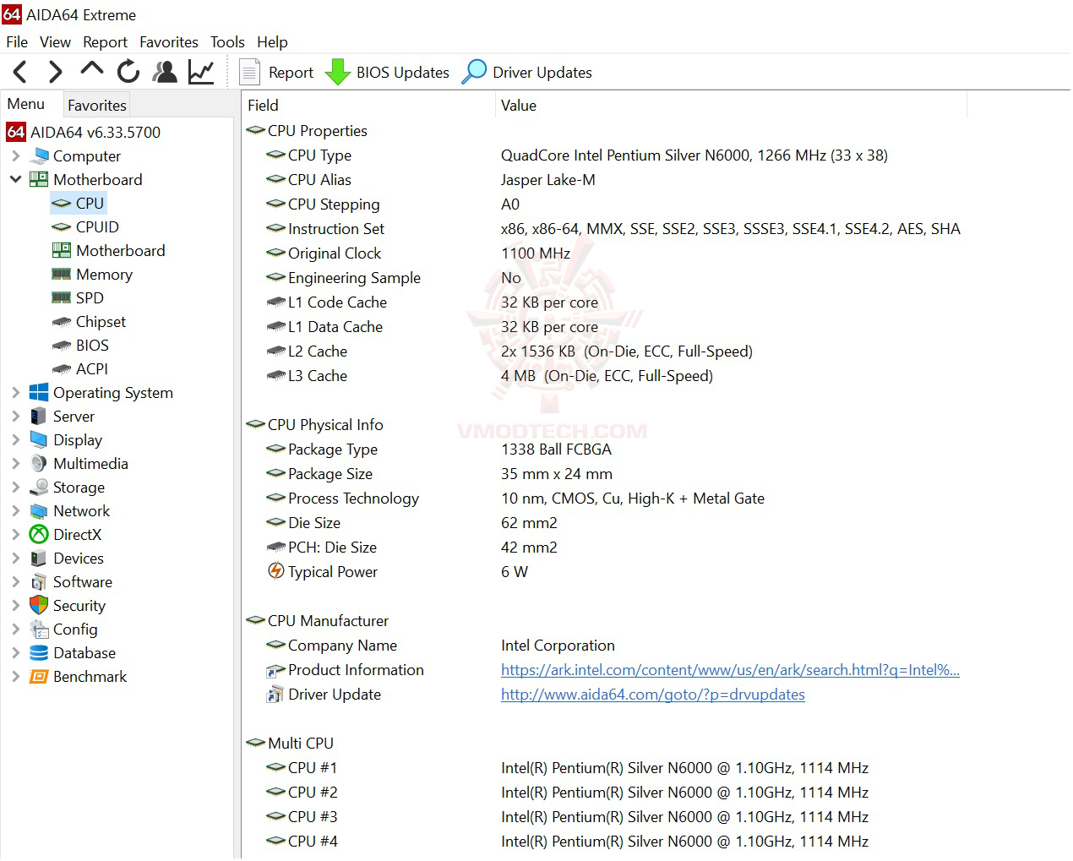
Task: Open the Intel ARK product information link
Action: point(730,671)
